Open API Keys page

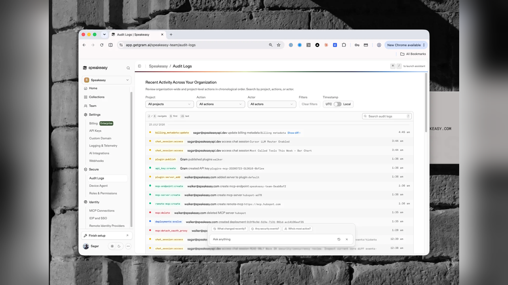tap(95, 131)
